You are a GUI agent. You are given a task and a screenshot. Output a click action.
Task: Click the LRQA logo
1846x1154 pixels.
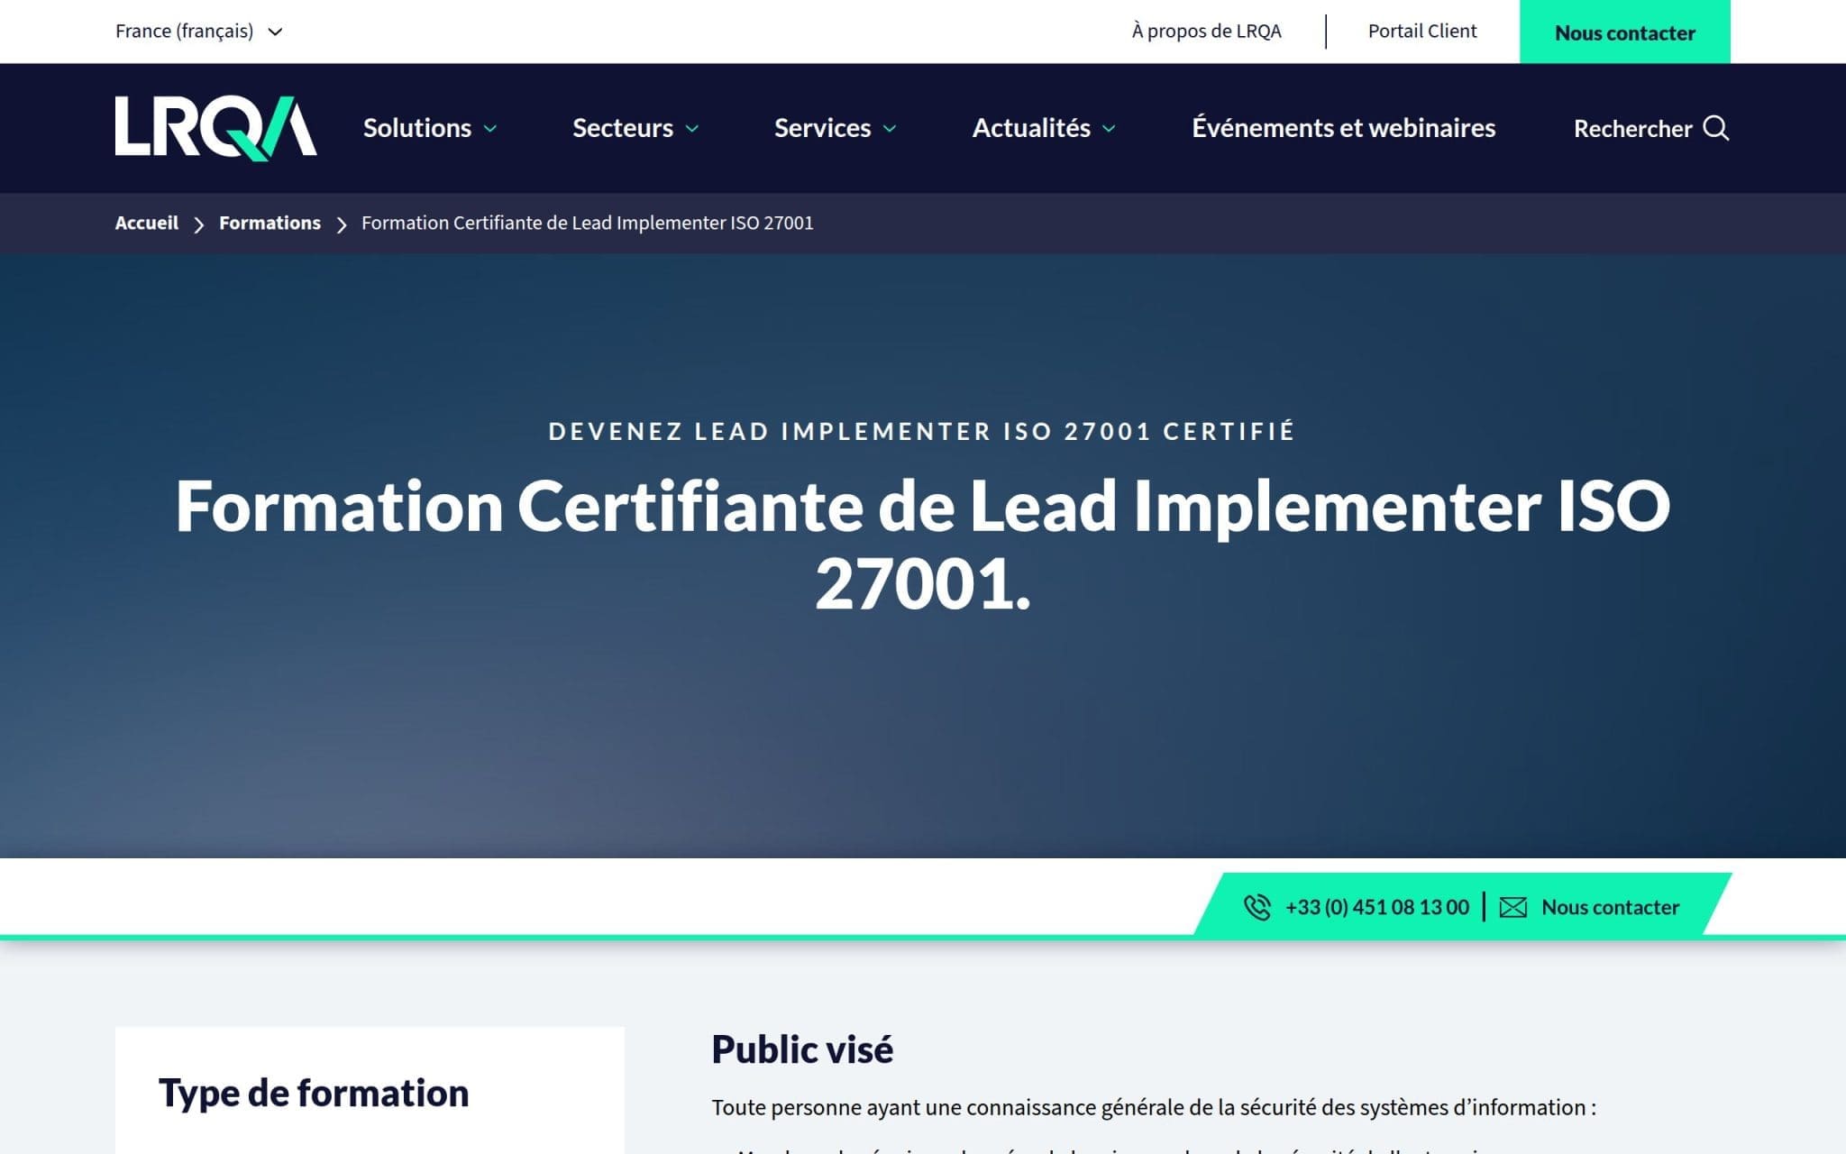[x=215, y=128]
